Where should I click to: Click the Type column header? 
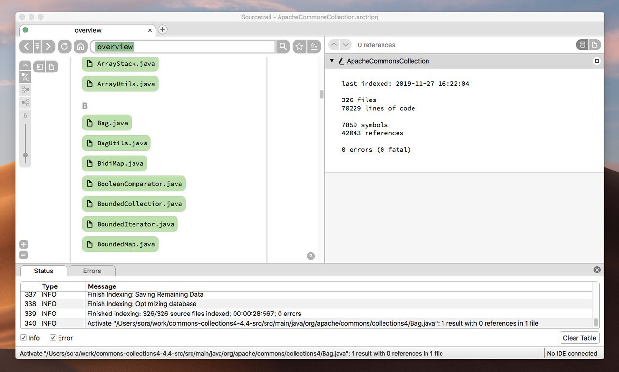click(62, 286)
